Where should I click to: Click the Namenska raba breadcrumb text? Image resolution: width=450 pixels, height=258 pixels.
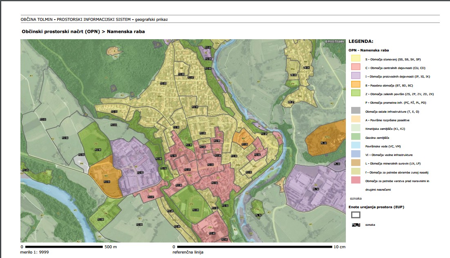pyautogui.click(x=126, y=31)
